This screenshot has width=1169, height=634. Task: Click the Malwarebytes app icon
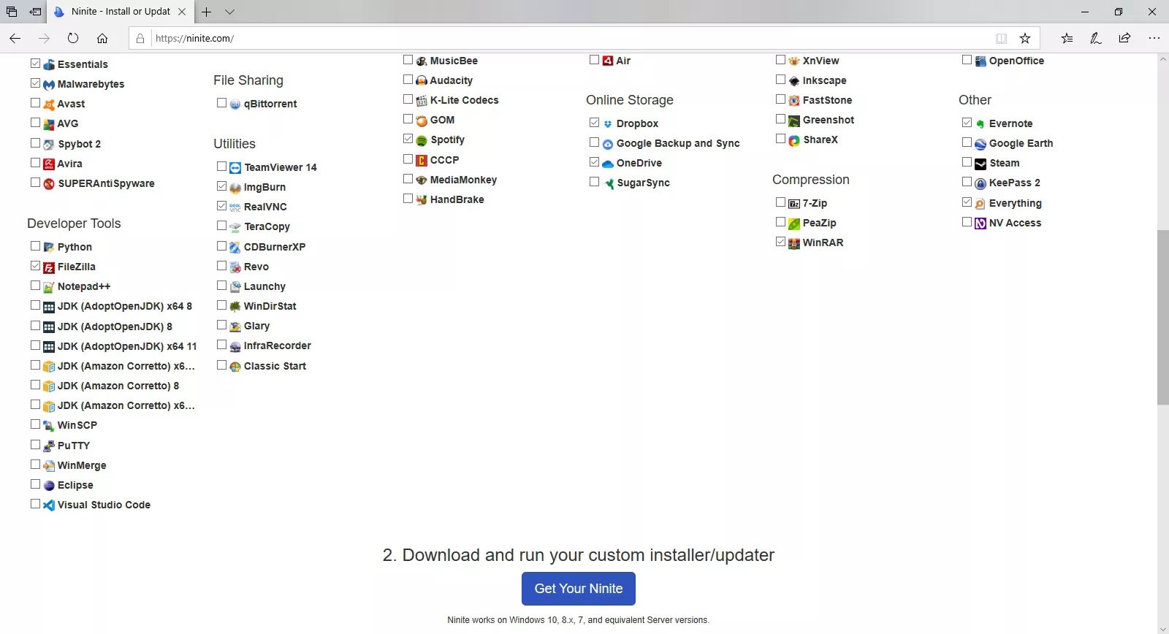pyautogui.click(x=49, y=85)
